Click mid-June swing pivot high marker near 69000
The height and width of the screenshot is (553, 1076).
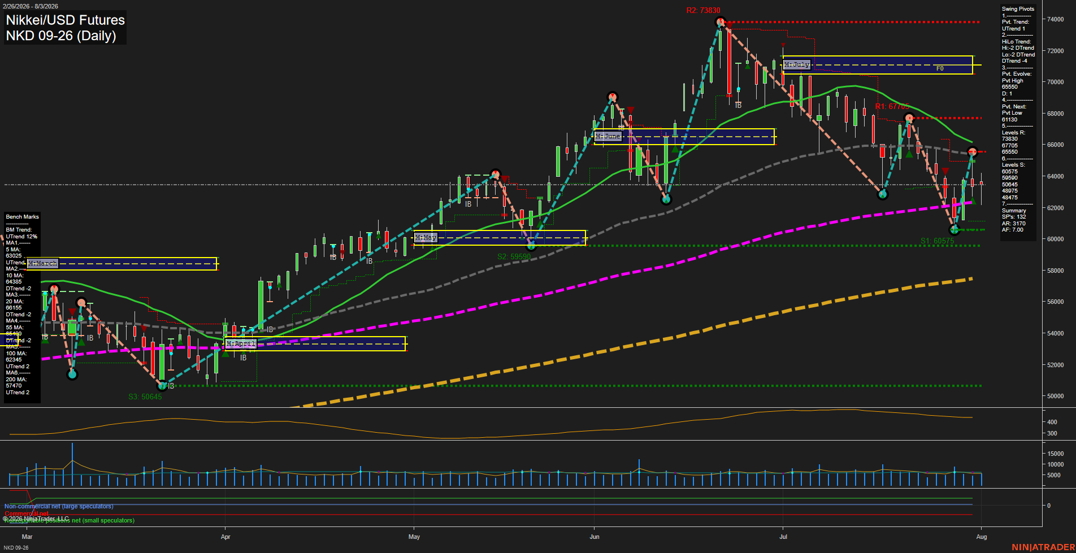612,97
